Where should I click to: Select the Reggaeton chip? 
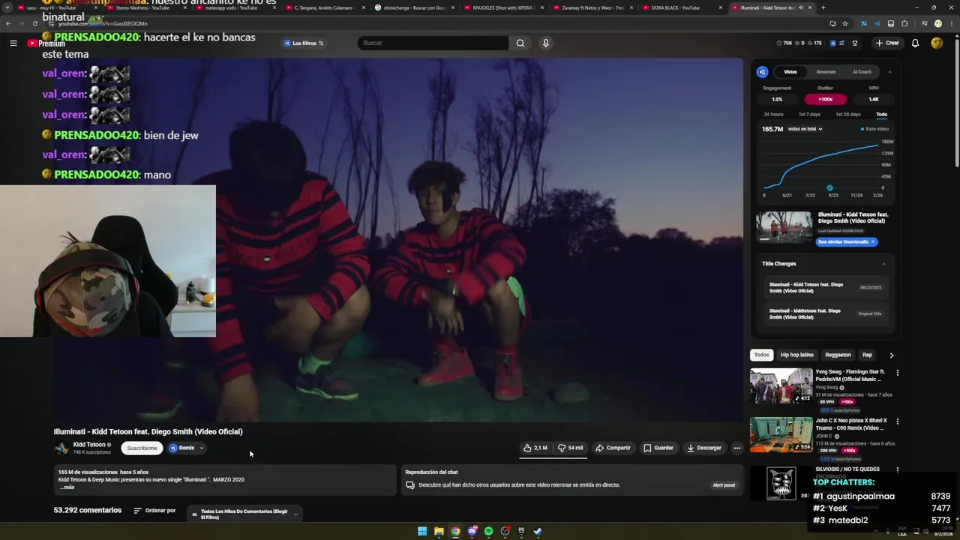(x=838, y=355)
